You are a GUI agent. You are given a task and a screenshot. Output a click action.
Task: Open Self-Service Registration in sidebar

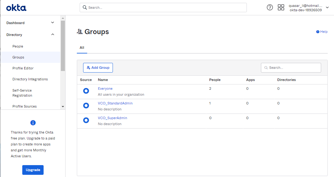[x=22, y=93]
